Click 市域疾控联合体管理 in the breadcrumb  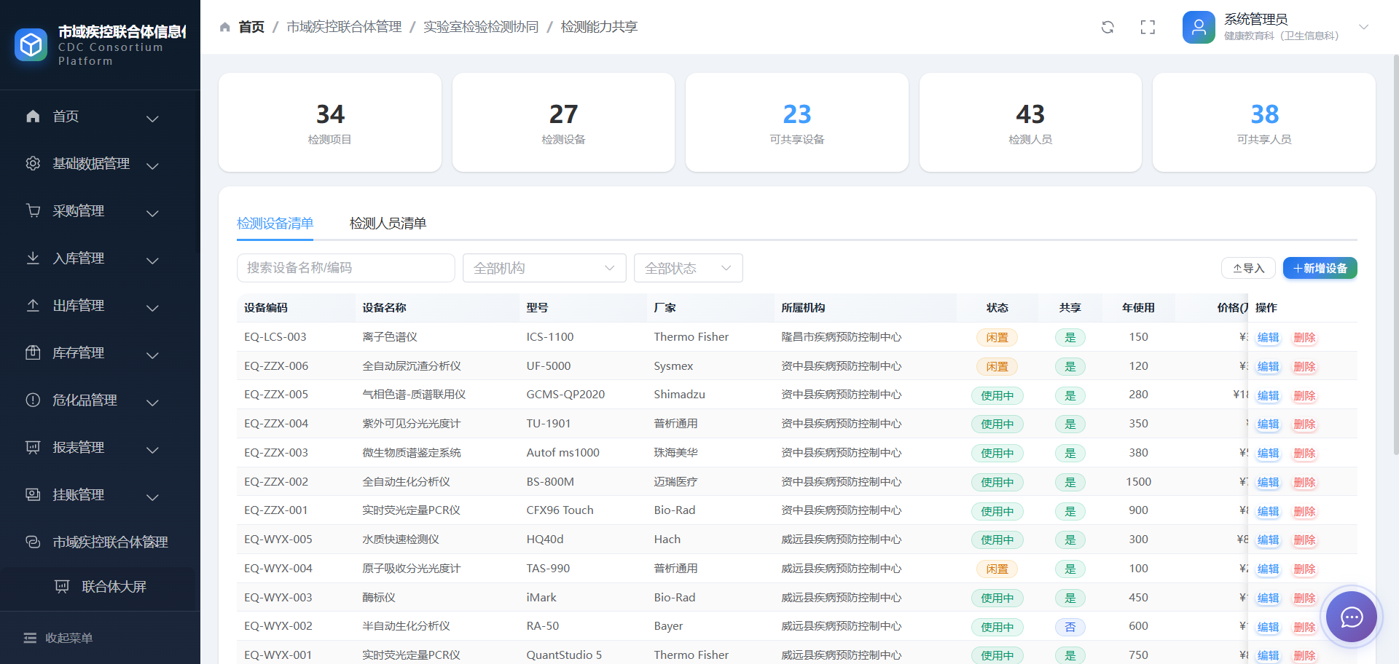click(x=344, y=27)
